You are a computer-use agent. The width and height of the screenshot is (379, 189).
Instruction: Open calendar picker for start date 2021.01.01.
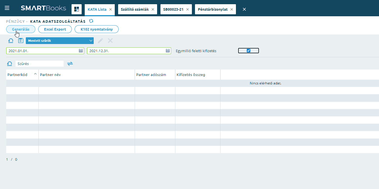[x=81, y=51]
